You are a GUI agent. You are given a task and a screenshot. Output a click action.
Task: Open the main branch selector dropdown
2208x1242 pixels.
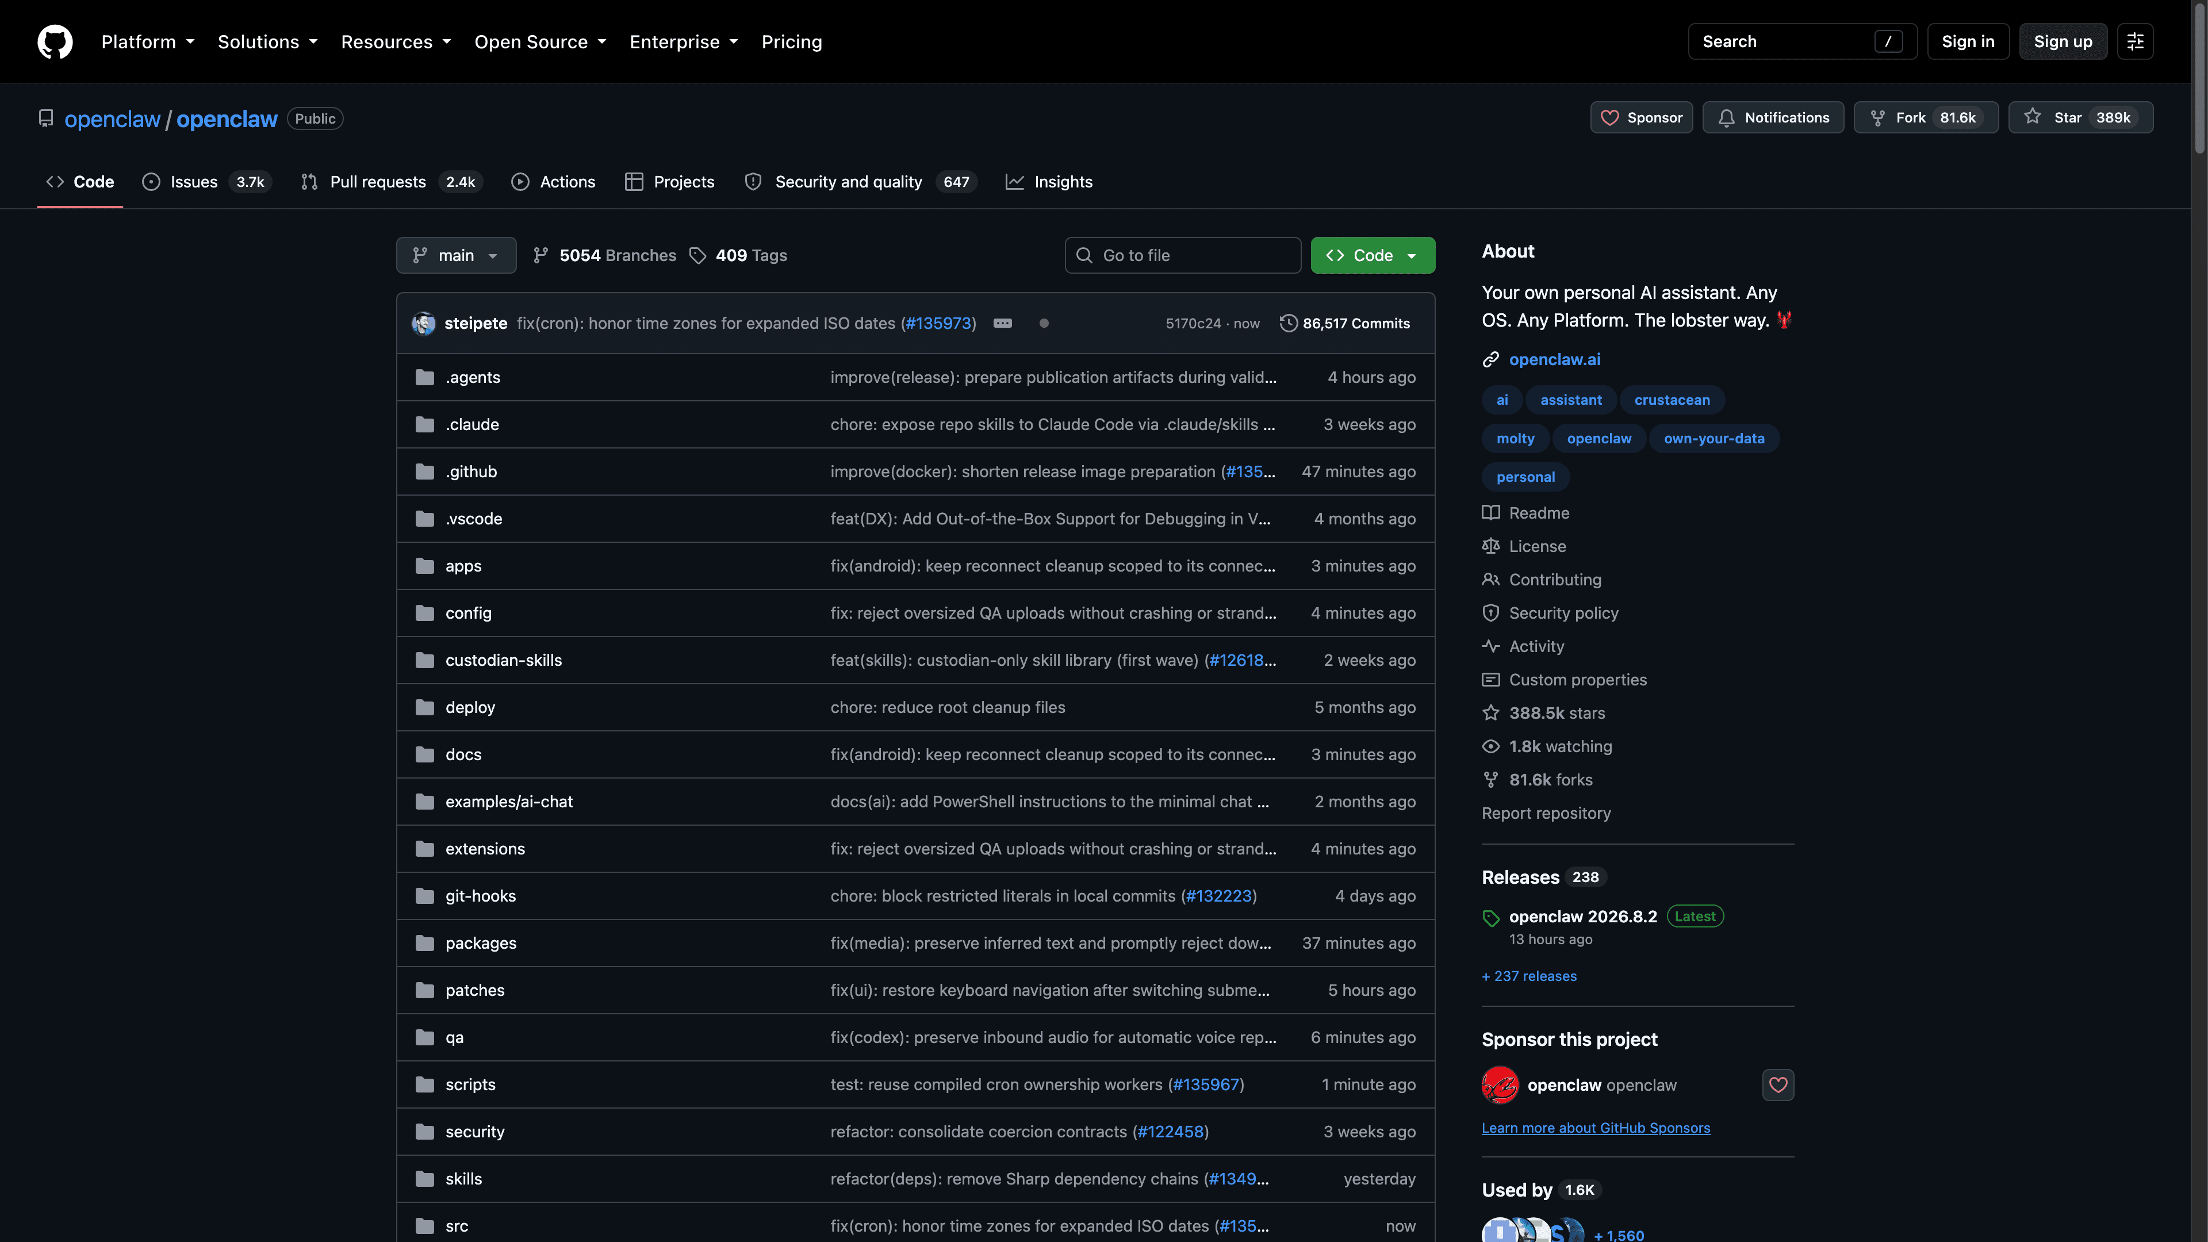pos(456,255)
